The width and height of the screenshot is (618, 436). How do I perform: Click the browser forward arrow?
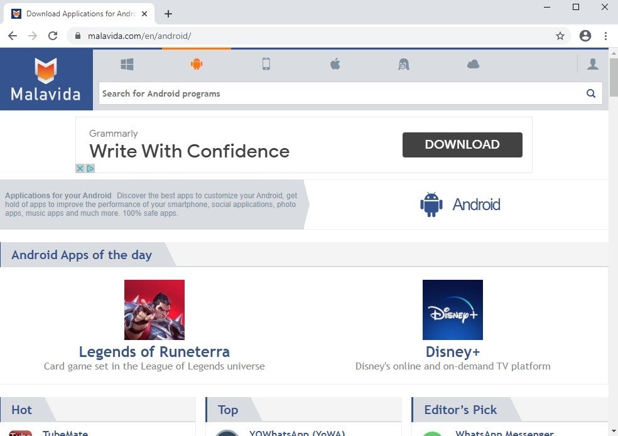(x=33, y=36)
